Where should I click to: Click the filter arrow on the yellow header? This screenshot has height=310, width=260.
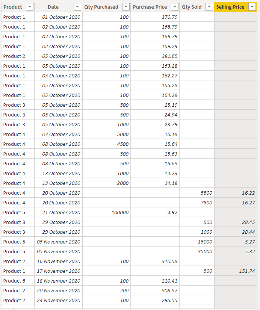[252, 7]
